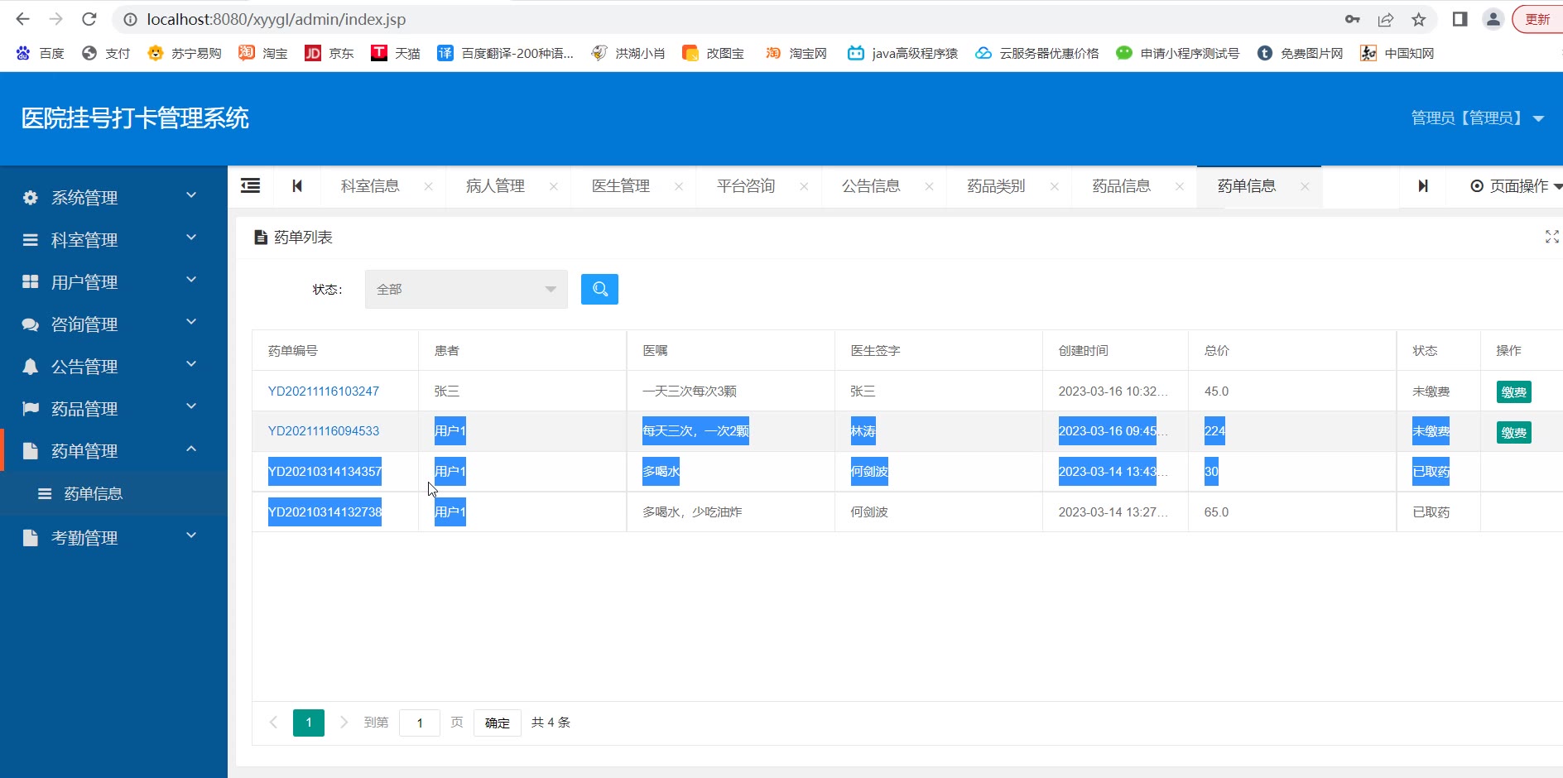Focus the page number input field

click(x=420, y=723)
